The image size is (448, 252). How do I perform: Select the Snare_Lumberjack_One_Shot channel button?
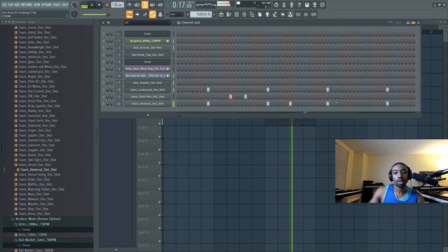tap(148, 90)
